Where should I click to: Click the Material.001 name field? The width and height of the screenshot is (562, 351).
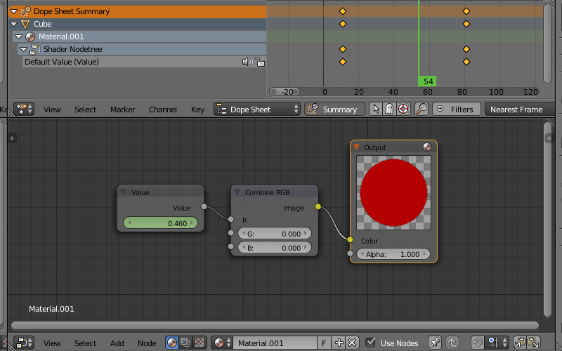pos(275,343)
